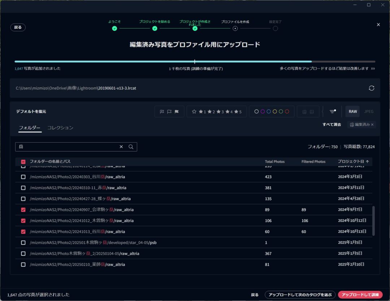
Task: Remove the 編集済み filter chip
Action: click(372, 125)
